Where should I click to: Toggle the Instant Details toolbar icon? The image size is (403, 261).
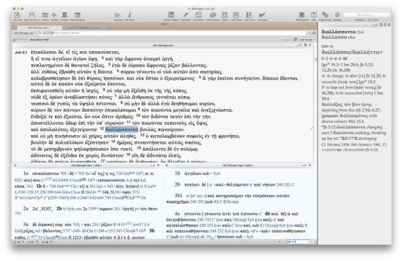click(171, 15)
